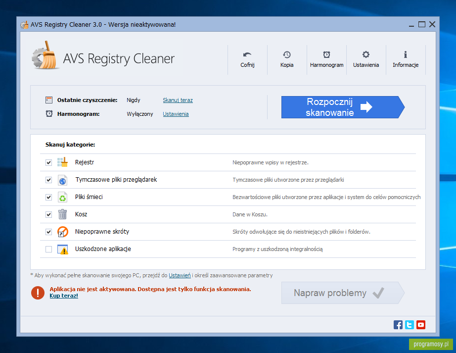Viewport: 456px width, 353px height.
Task: Click the 'Skanuj kategorie:' heading
Action: [x=70, y=145]
